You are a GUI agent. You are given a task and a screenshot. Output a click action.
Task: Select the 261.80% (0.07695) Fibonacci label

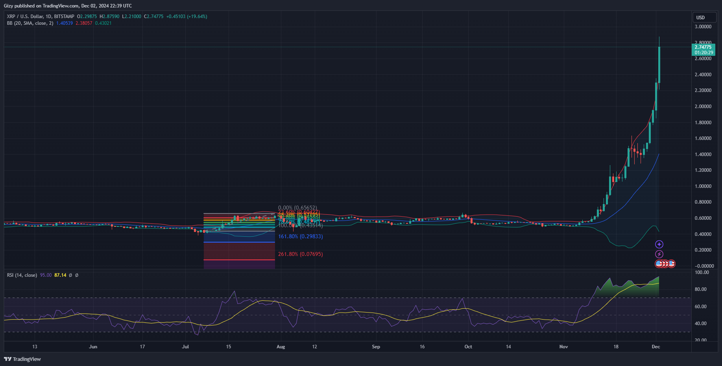(x=301, y=254)
